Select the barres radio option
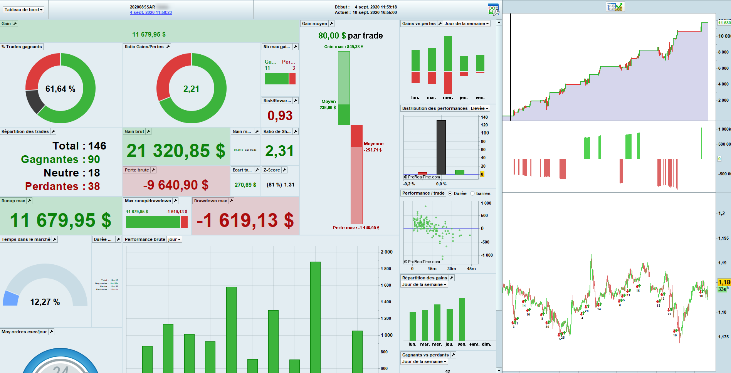This screenshot has height=373, width=731. (x=472, y=193)
